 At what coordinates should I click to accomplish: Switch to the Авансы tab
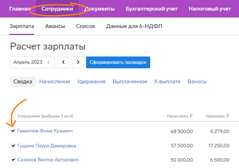pyautogui.click(x=55, y=26)
